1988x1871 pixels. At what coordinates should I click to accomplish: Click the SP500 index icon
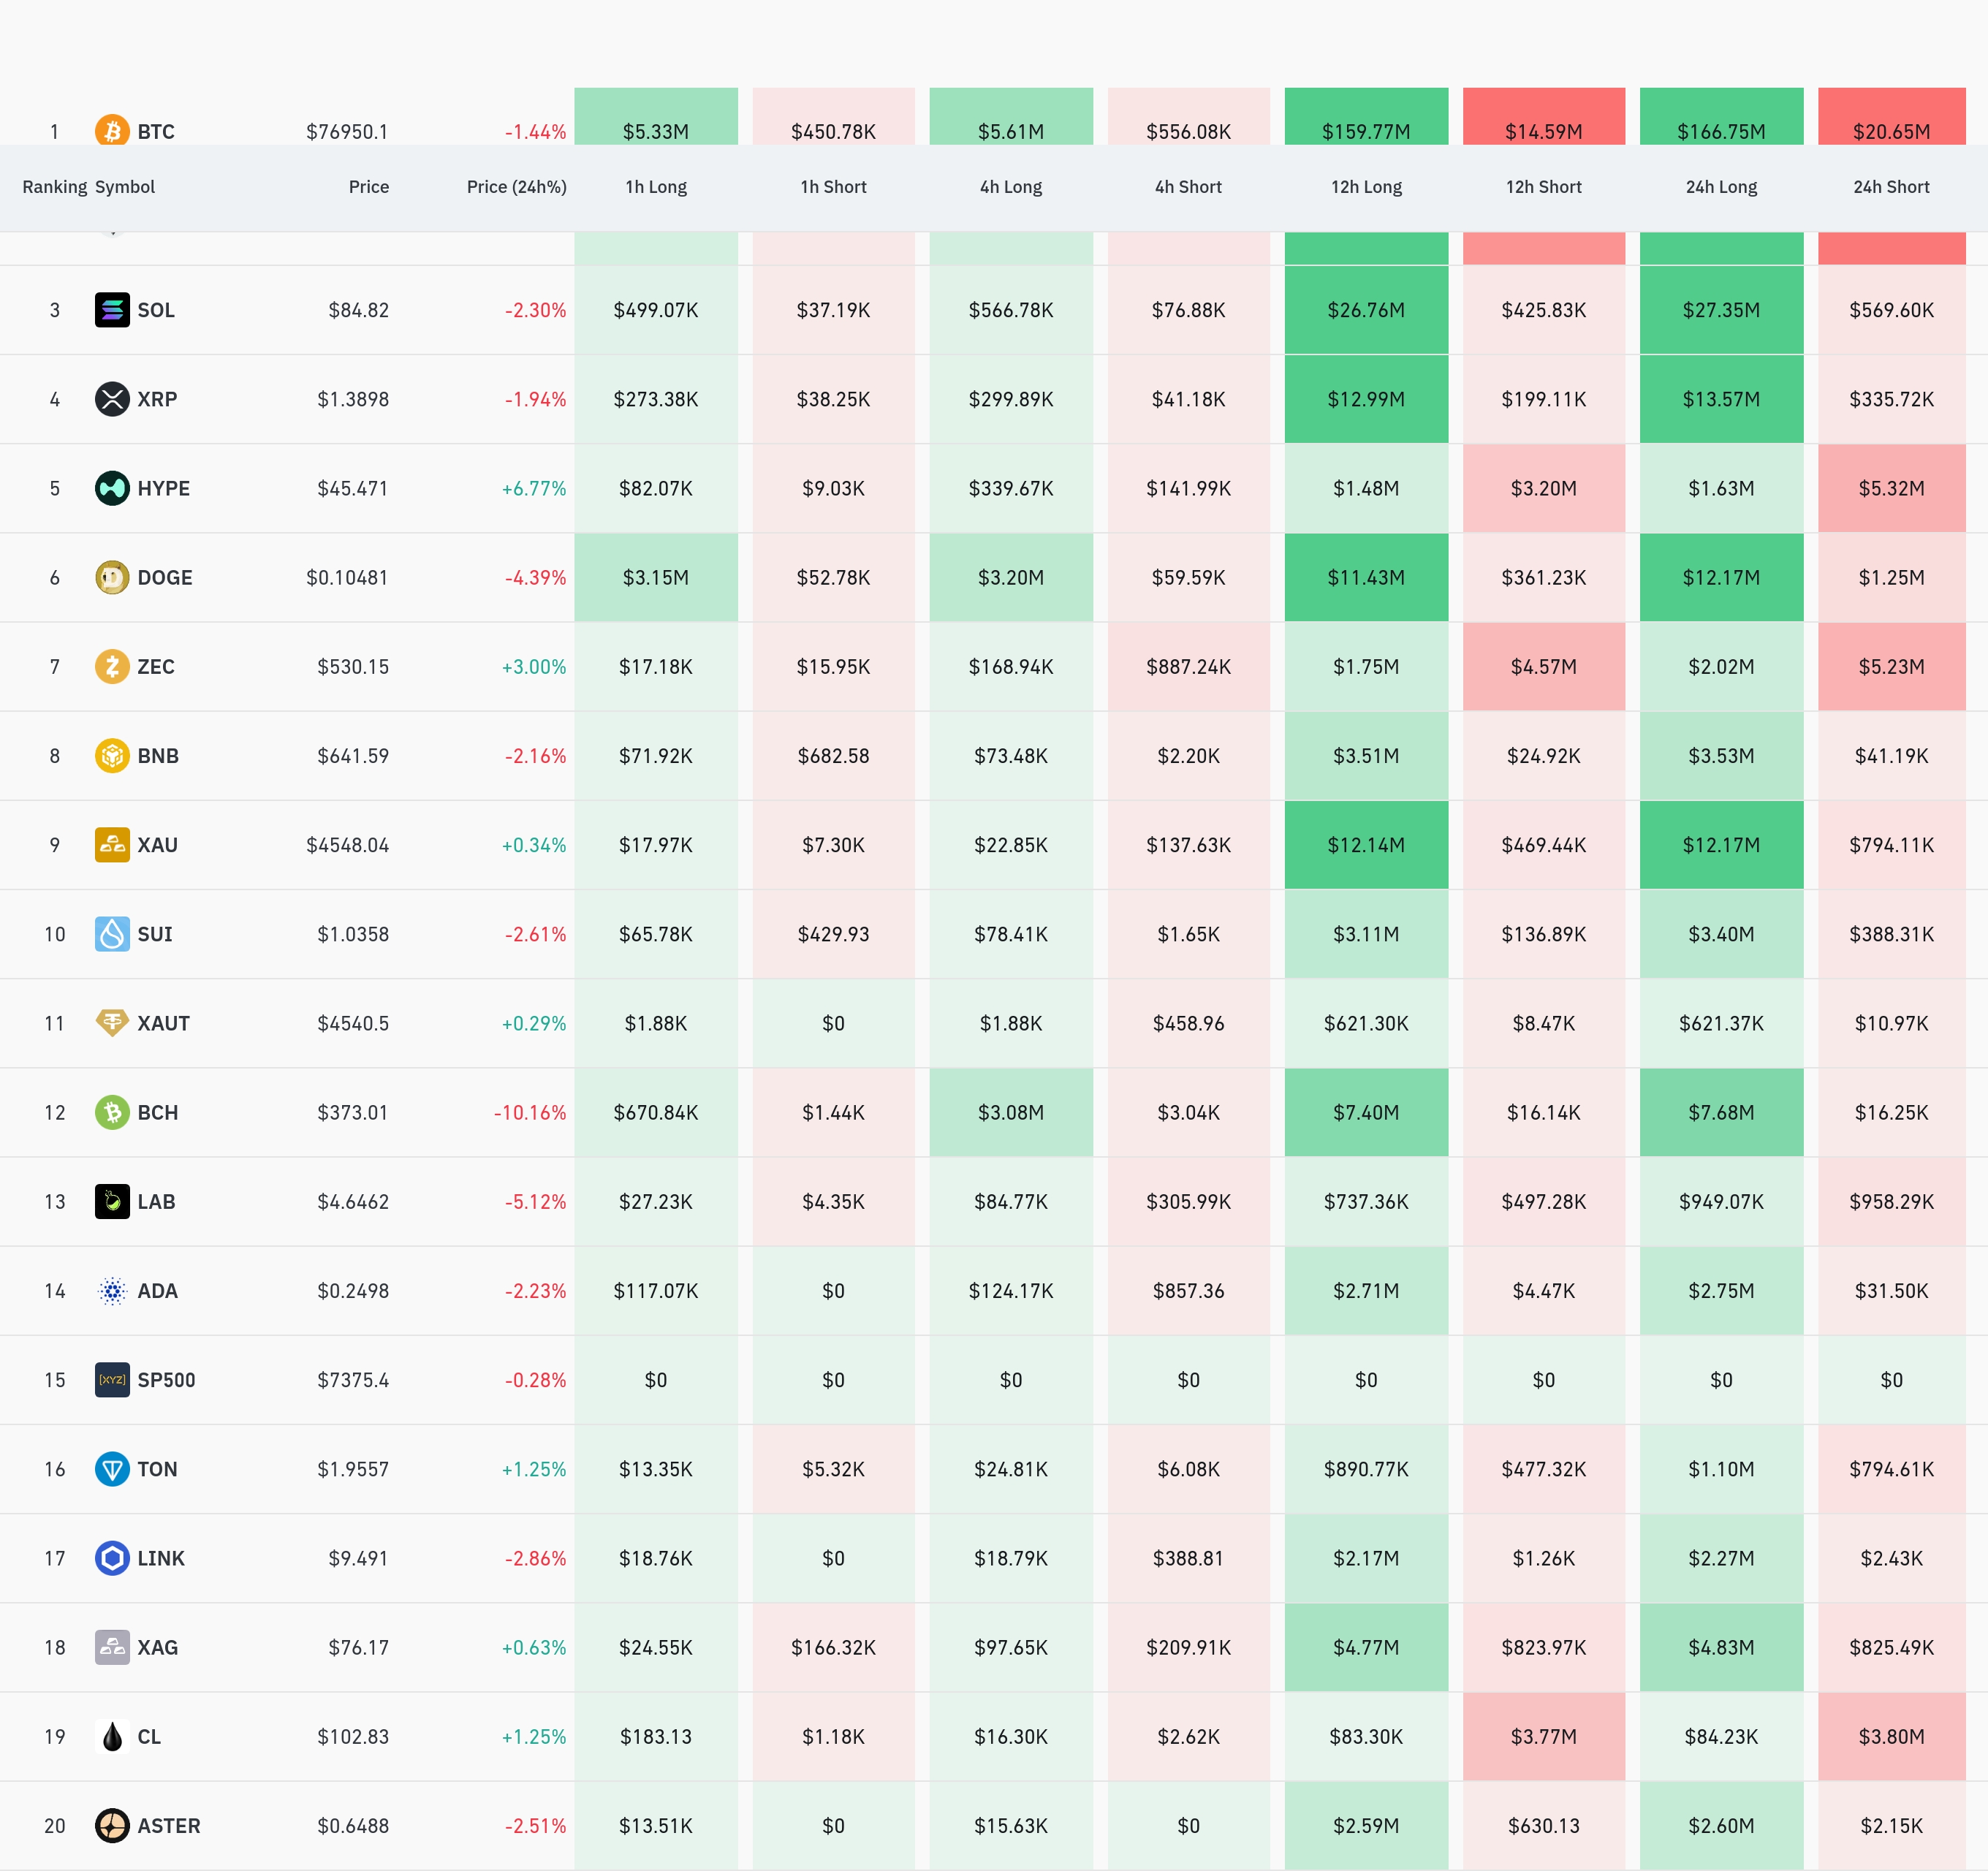(112, 1380)
